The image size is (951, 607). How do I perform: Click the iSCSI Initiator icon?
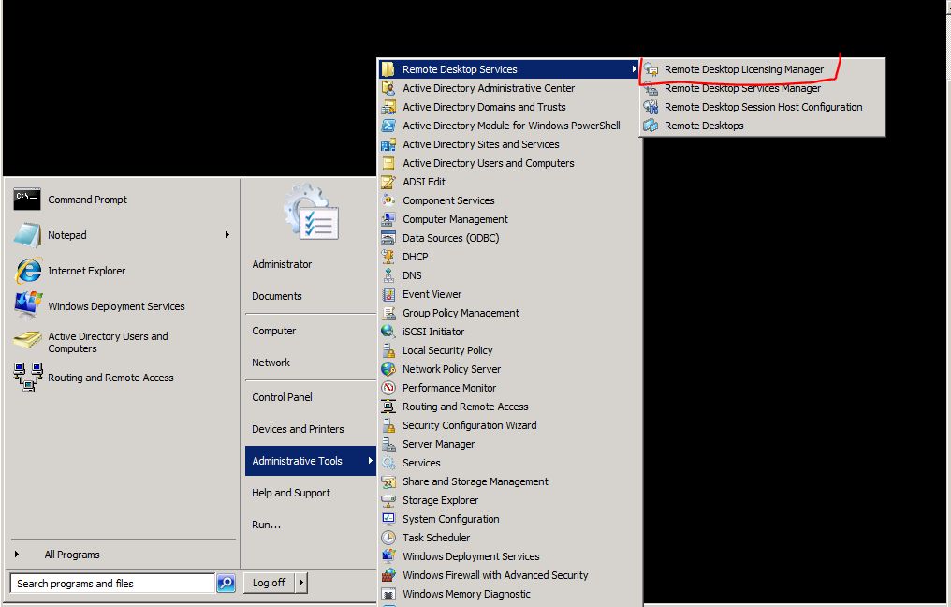[x=388, y=332]
